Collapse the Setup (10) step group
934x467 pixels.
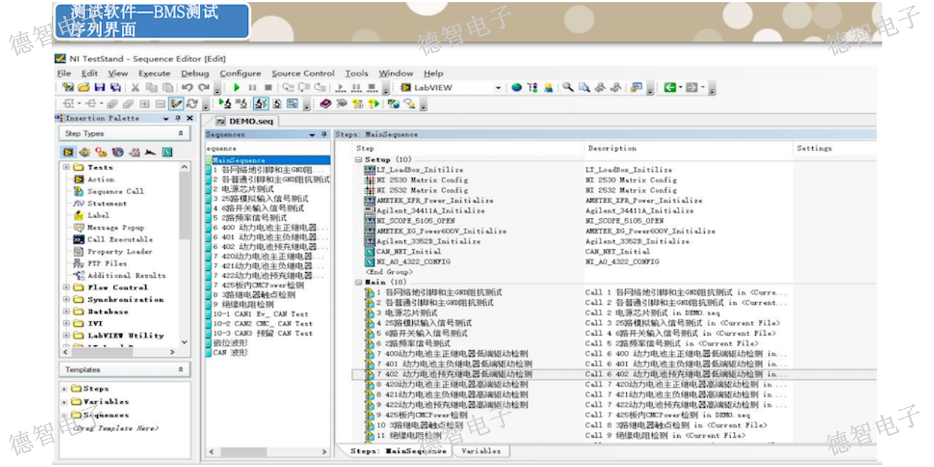click(358, 160)
